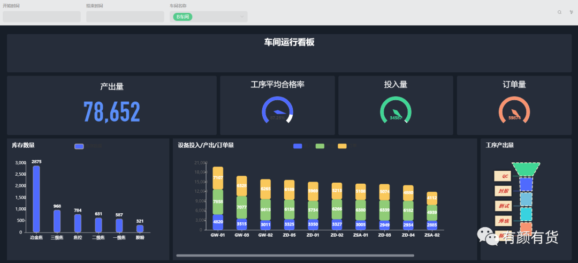This screenshot has height=263, width=578.
Task: Click the 测试 funnel label
Action: (x=504, y=206)
